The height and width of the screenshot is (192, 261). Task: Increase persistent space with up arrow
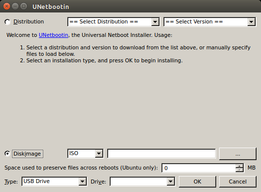coord(240,166)
